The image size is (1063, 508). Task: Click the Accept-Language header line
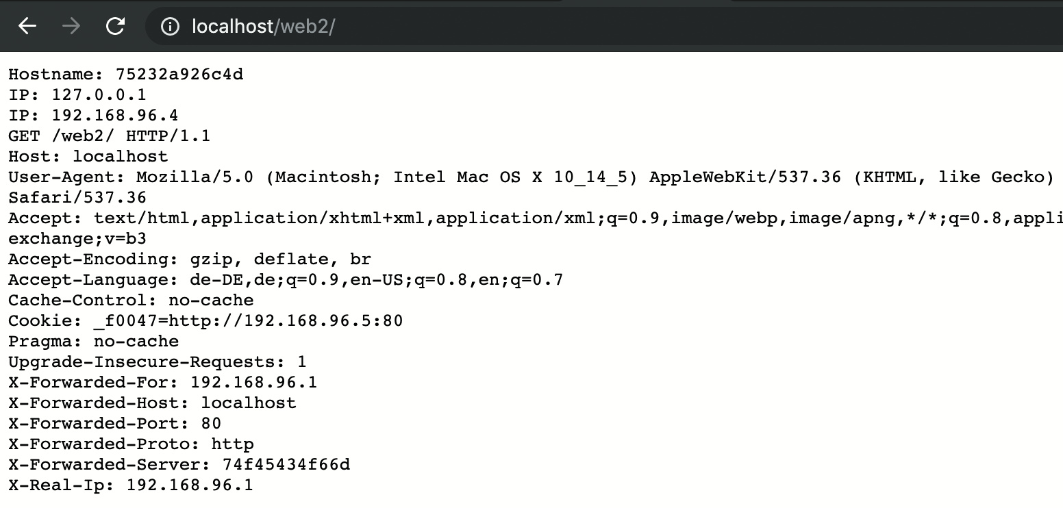pyautogui.click(x=286, y=280)
